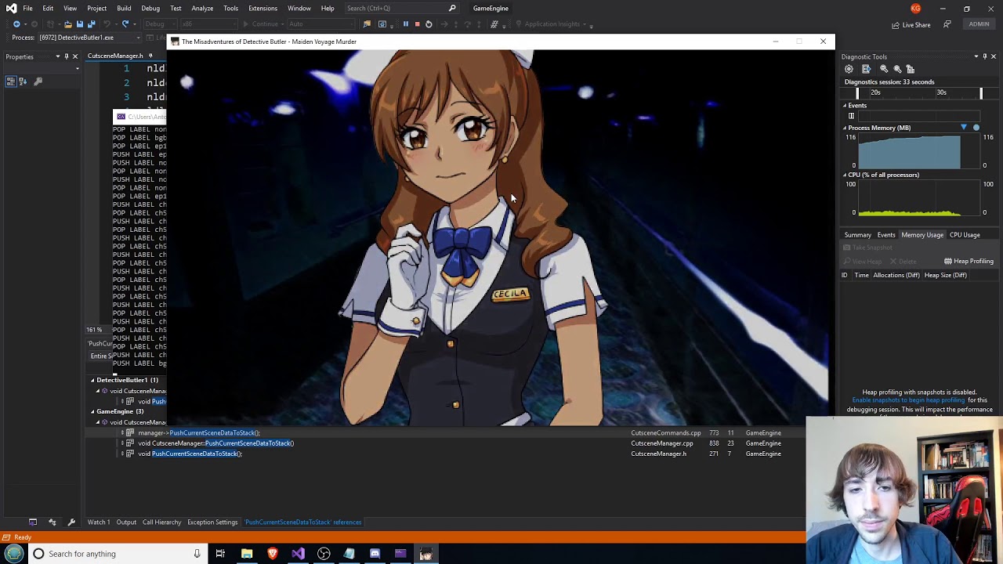Sort snapshots by Heap Size (Diff) column
This screenshot has width=1003, height=564.
coord(945,275)
